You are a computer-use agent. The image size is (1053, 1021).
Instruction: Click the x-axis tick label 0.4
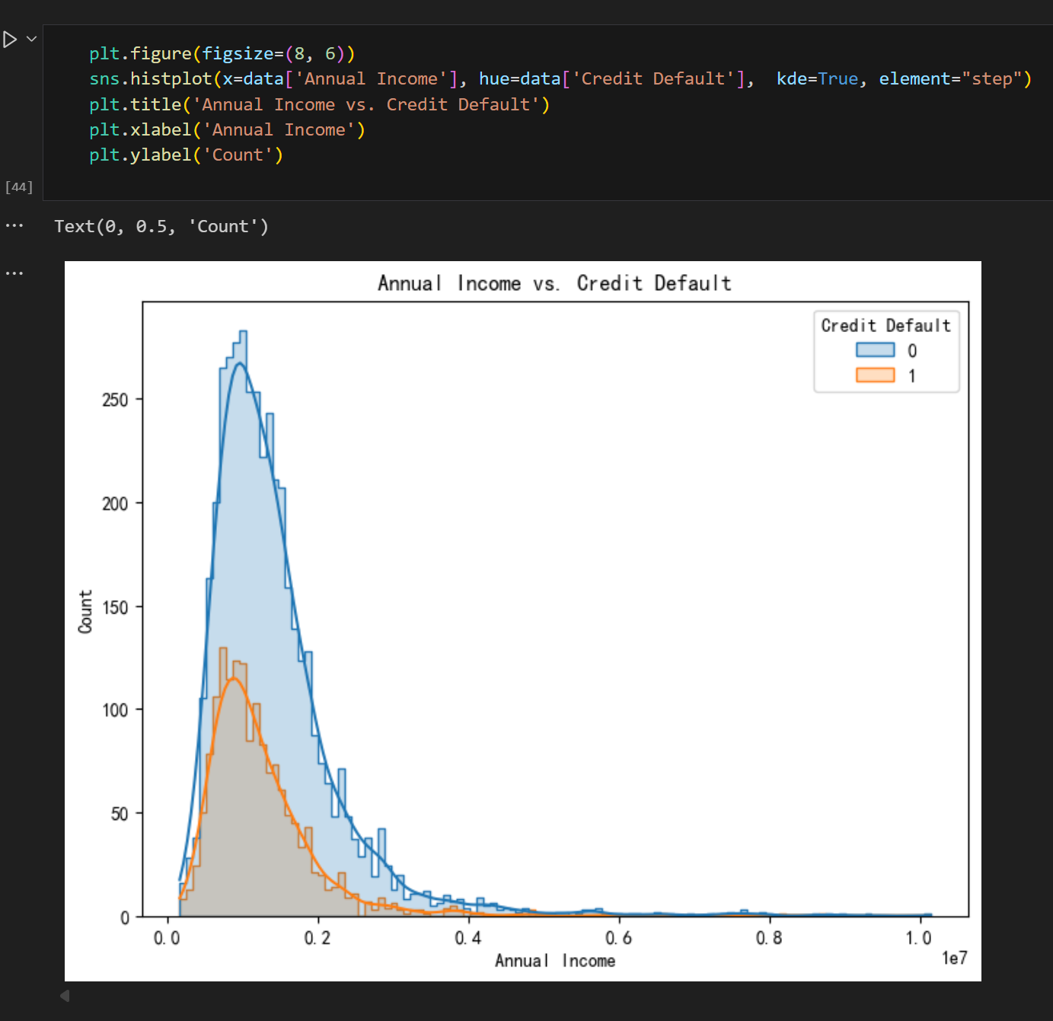coord(468,938)
